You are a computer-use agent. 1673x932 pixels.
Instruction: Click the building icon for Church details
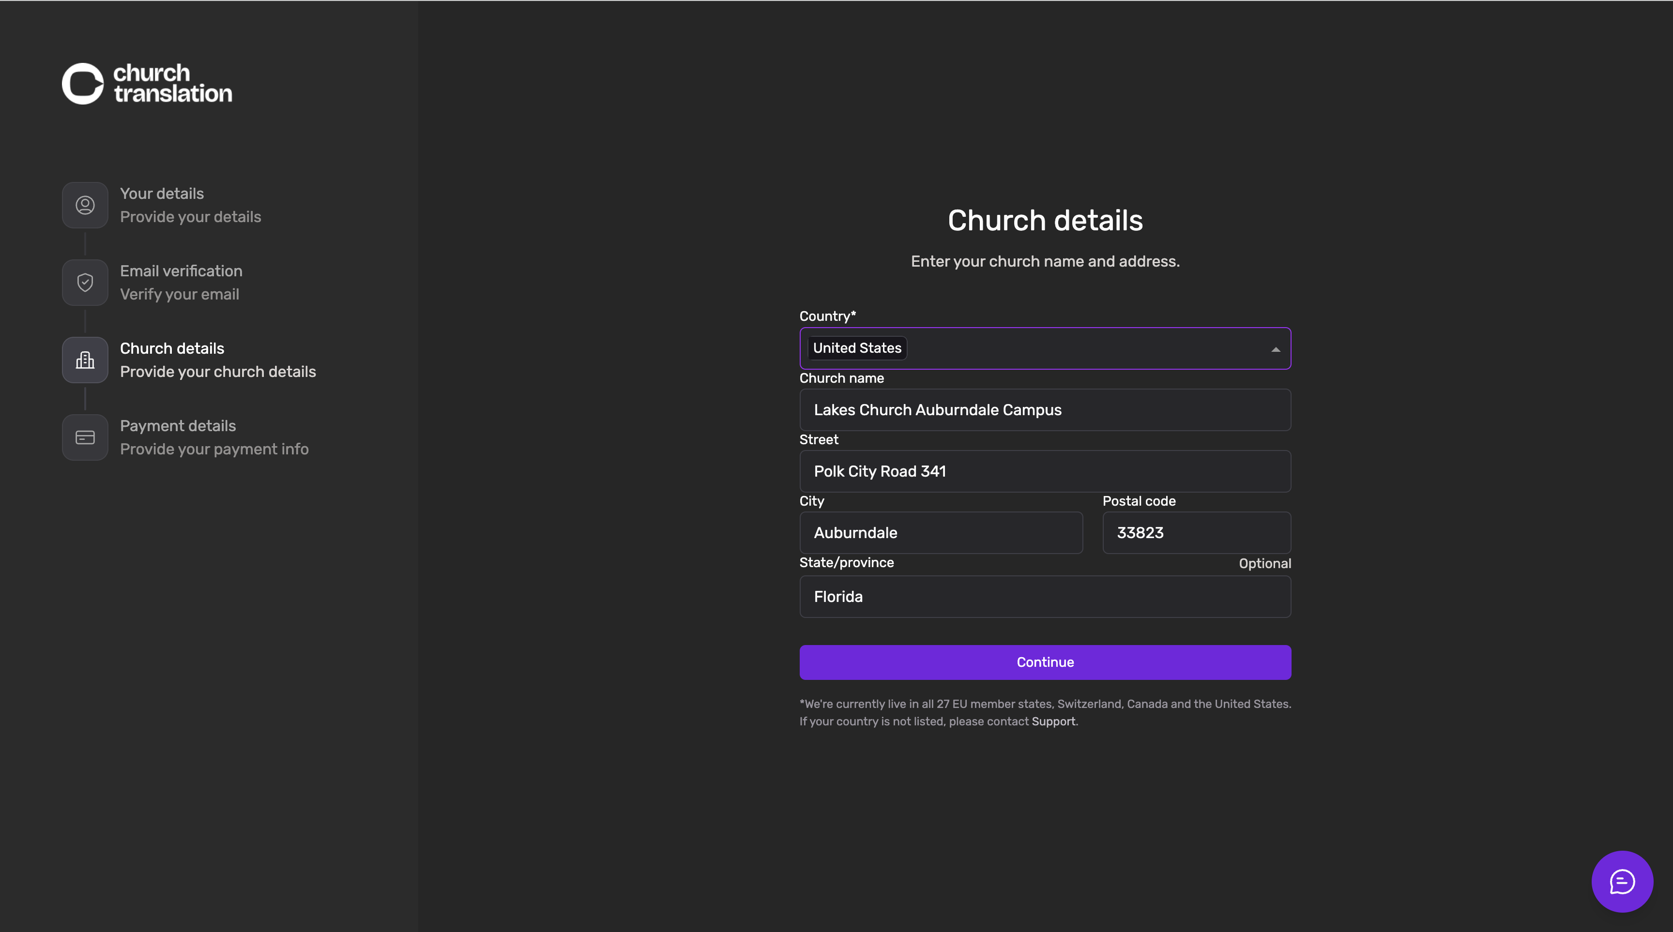click(x=85, y=360)
